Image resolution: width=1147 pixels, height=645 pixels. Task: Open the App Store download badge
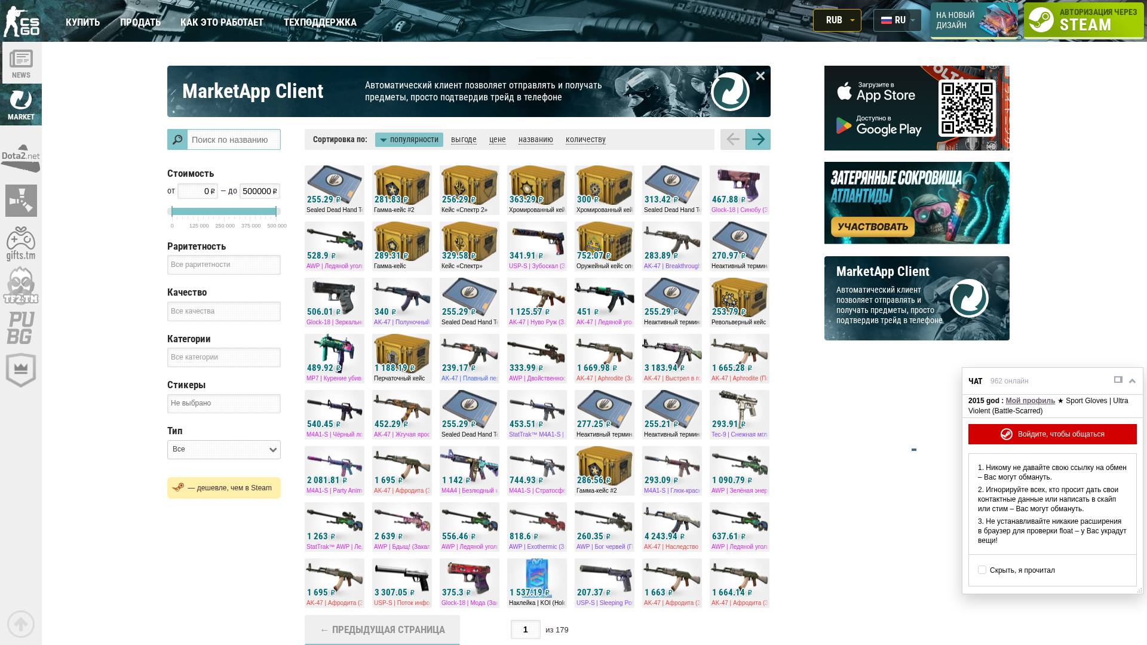point(876,91)
